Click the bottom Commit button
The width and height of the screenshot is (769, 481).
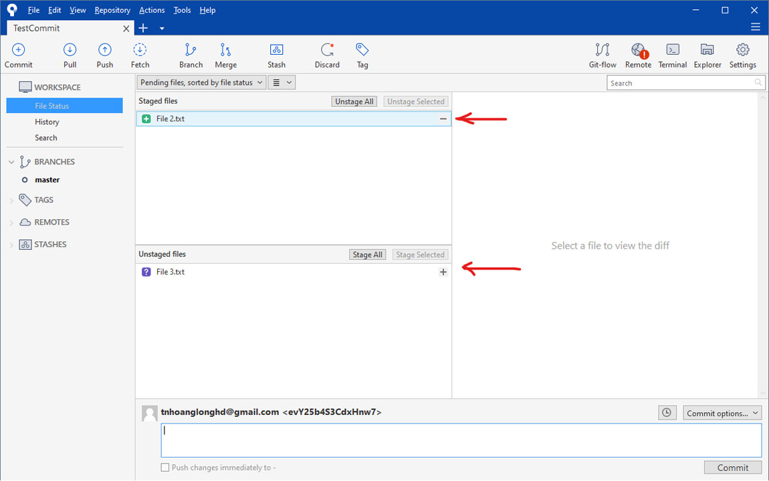tap(733, 468)
